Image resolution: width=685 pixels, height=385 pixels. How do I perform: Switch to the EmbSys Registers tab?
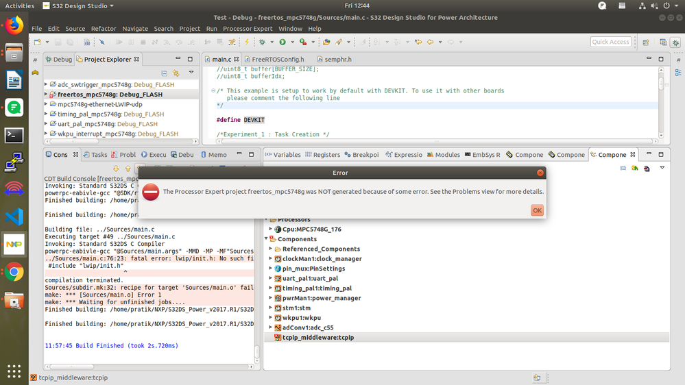point(482,155)
